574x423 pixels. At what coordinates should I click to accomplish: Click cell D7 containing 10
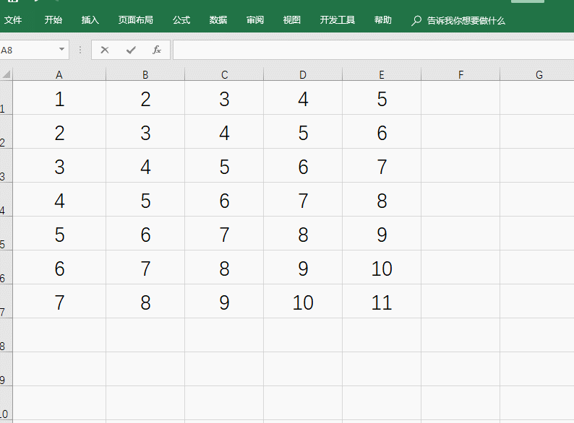303,302
